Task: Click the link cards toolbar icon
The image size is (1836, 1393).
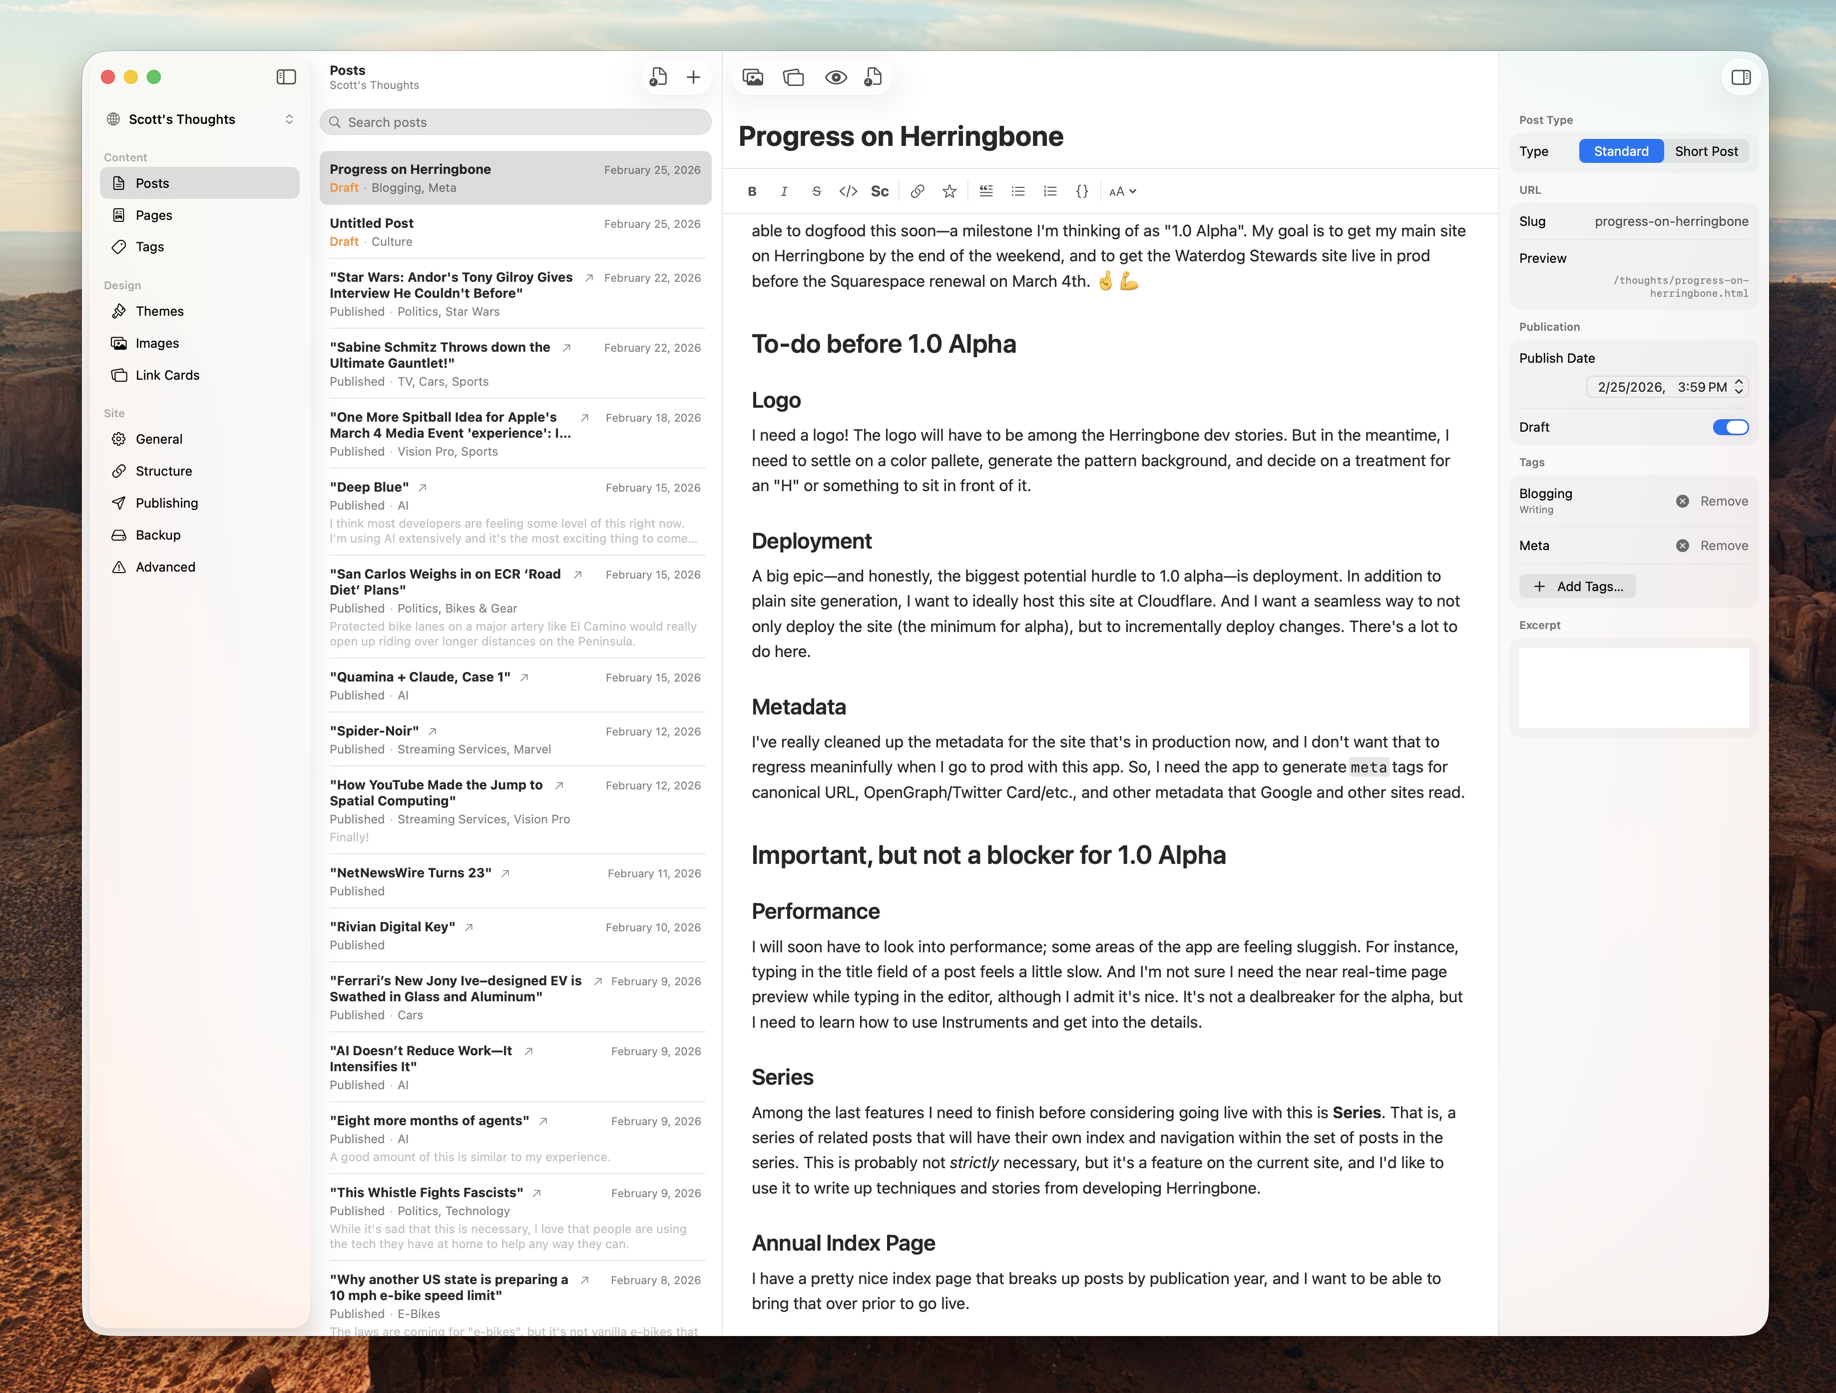Action: tap(794, 77)
